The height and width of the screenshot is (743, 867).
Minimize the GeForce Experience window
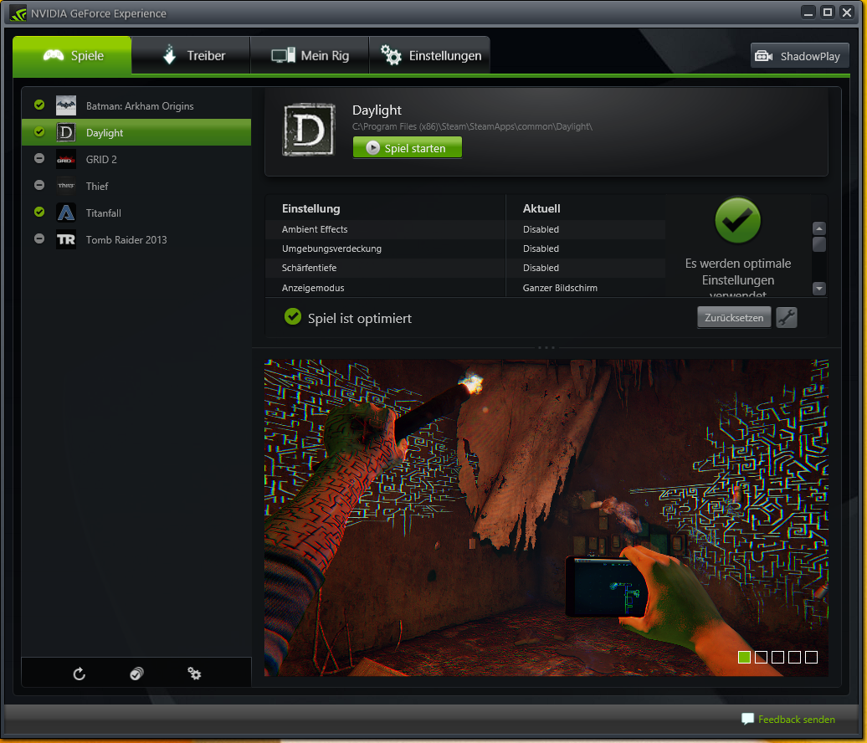(808, 13)
